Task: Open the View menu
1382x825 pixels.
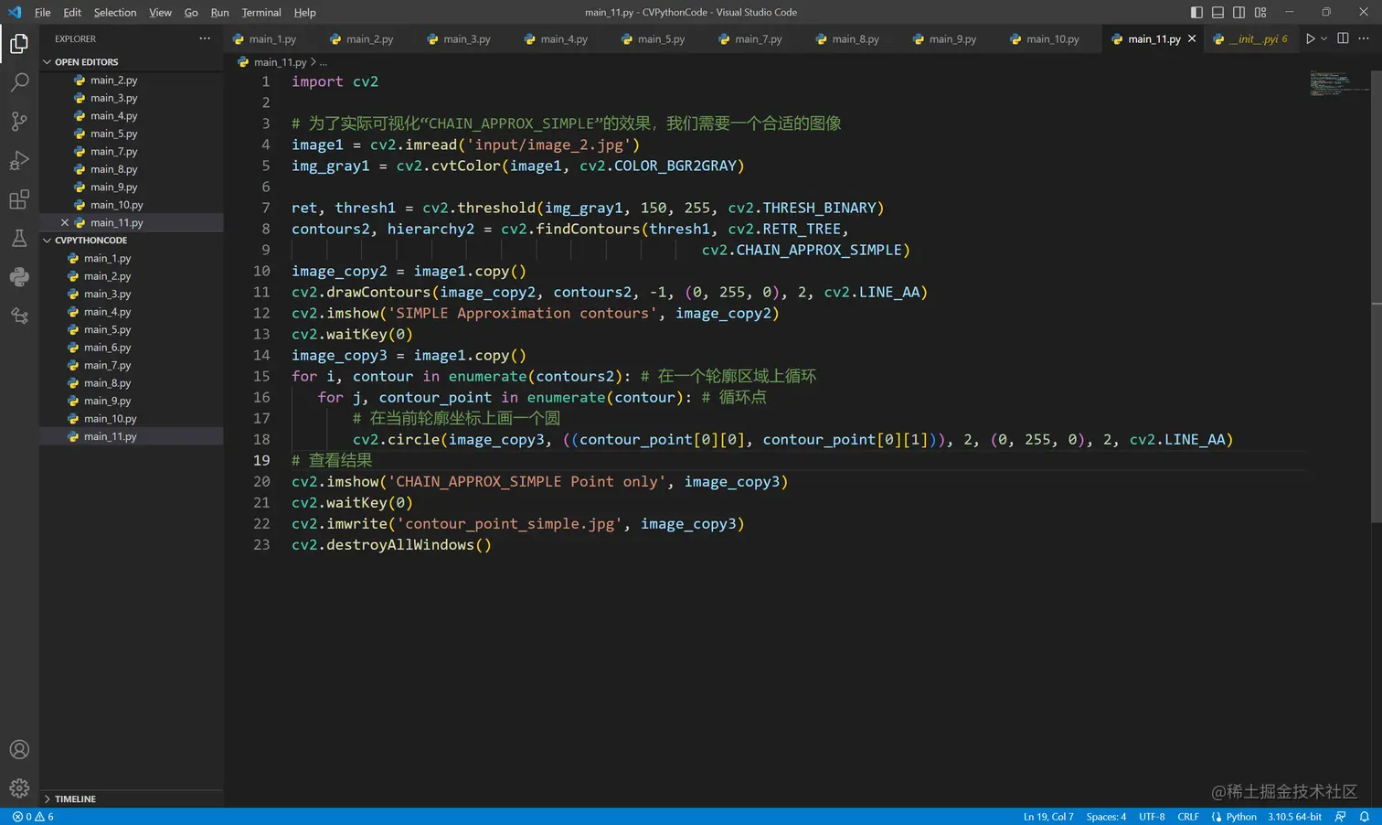Action: (160, 13)
